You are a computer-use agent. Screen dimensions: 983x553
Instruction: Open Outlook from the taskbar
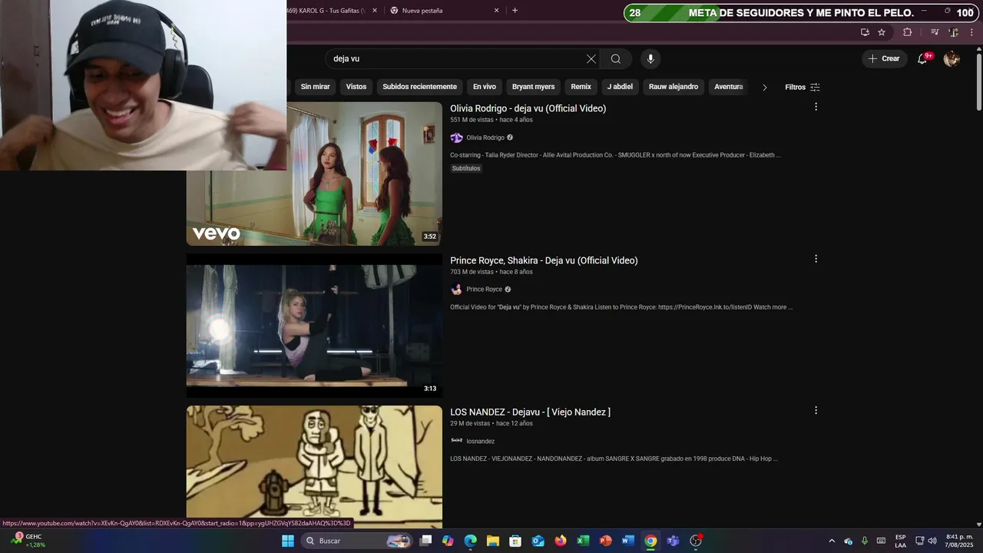pyautogui.click(x=538, y=541)
